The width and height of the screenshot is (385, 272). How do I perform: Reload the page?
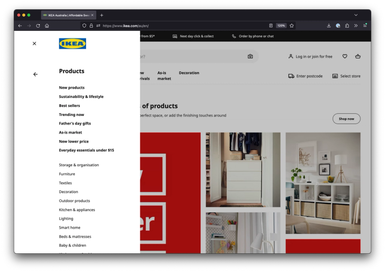pyautogui.click(x=38, y=25)
